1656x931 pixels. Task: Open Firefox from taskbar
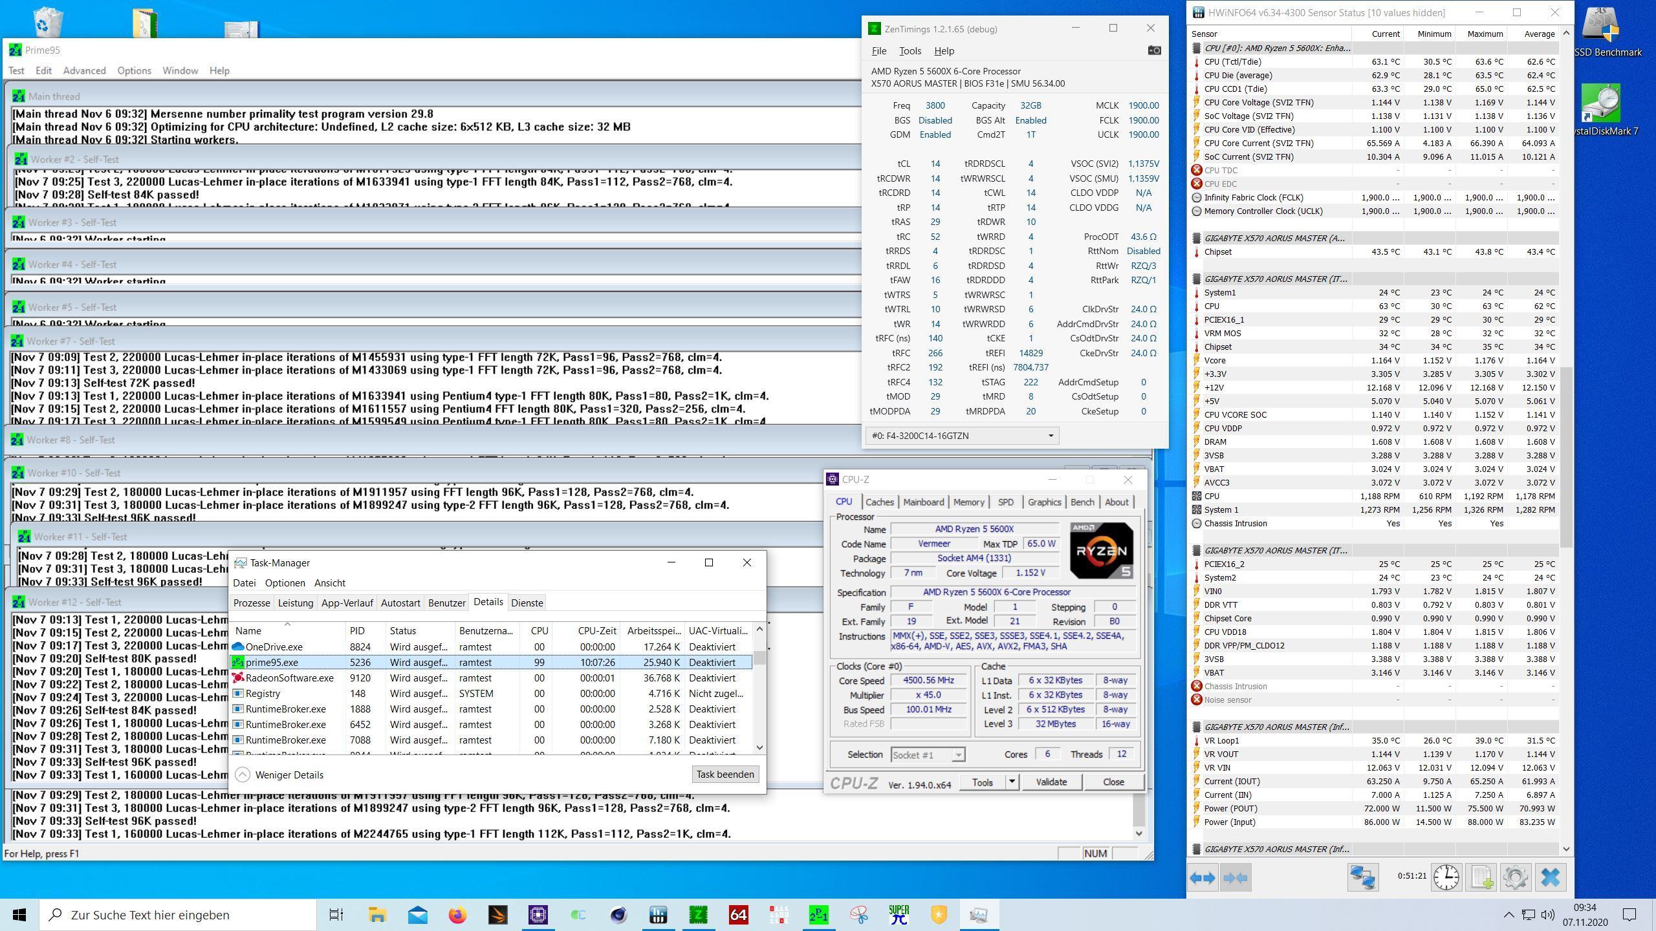point(457,914)
